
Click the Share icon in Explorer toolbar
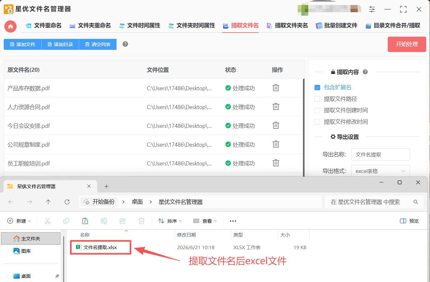pos(123,221)
